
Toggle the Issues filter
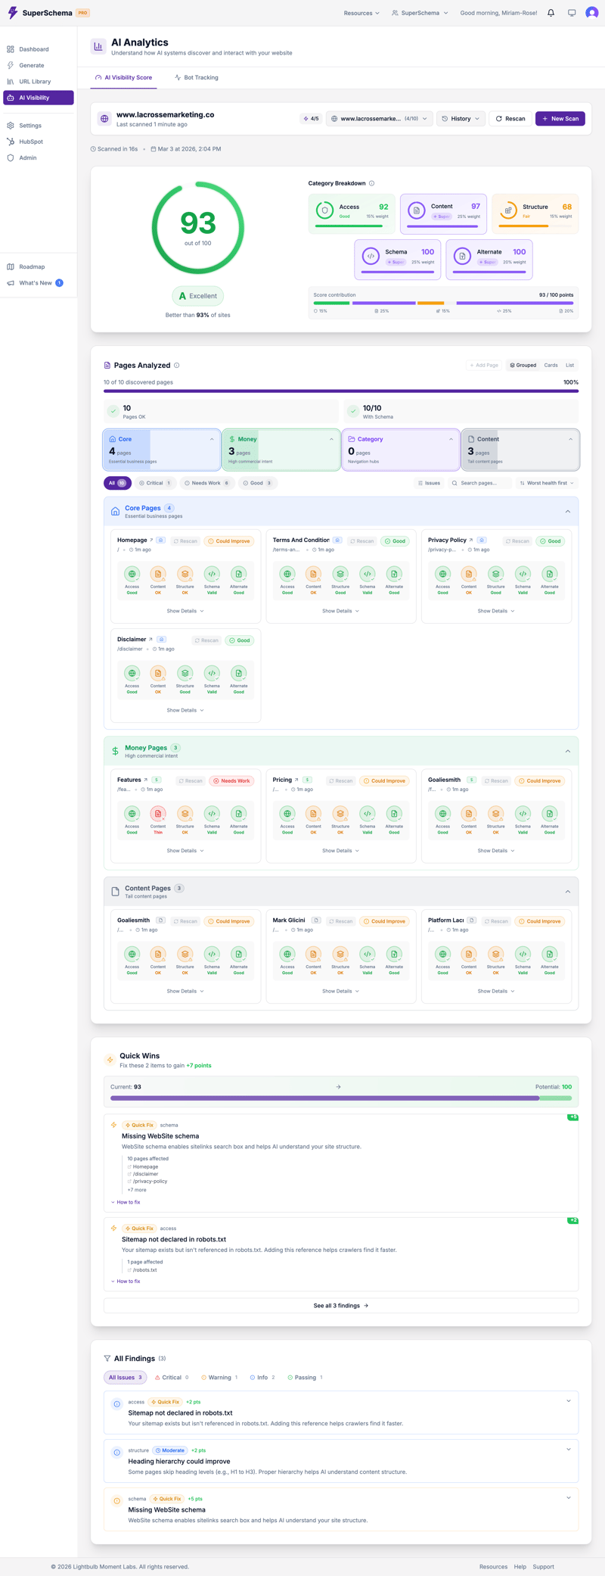429,483
